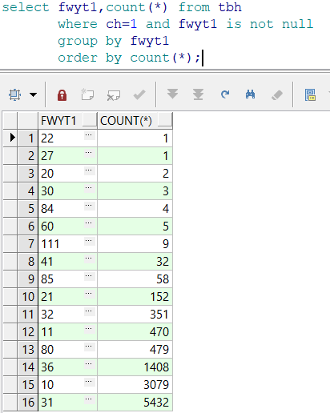Open the COUNT(*) column header sort box
This screenshot has width=330, height=413.
pos(165,119)
